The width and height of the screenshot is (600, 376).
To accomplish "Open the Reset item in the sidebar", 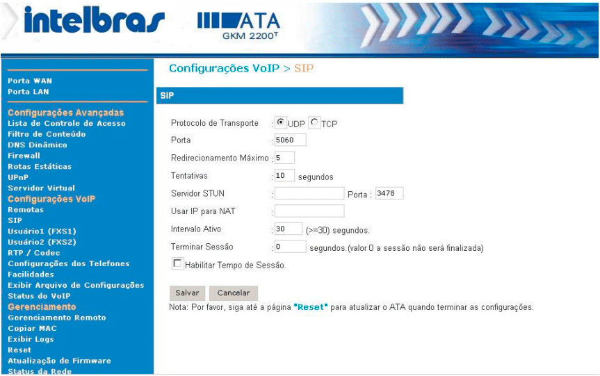I will (19, 350).
